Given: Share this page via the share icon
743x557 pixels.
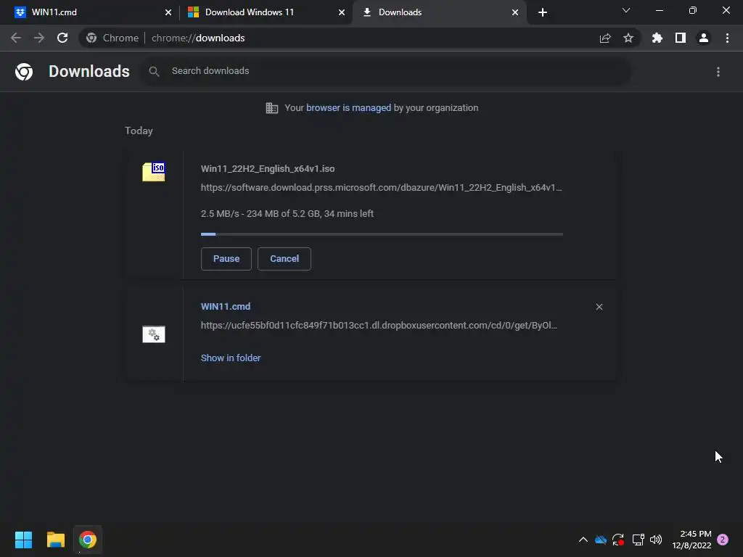Looking at the screenshot, I should tap(605, 38).
